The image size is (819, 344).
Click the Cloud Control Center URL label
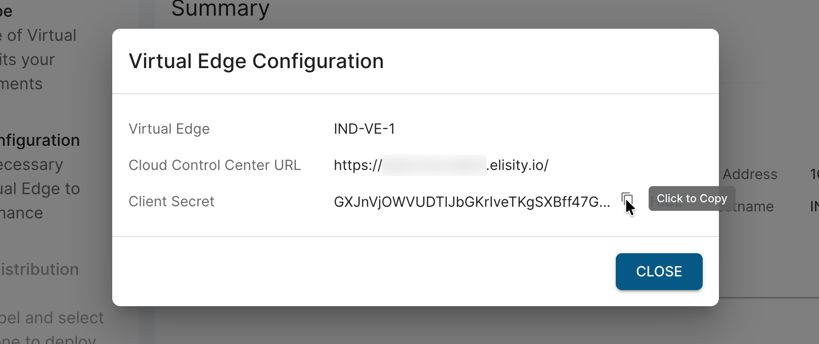214,165
